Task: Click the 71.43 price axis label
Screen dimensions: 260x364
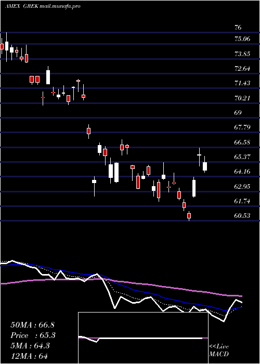Action: [242, 83]
